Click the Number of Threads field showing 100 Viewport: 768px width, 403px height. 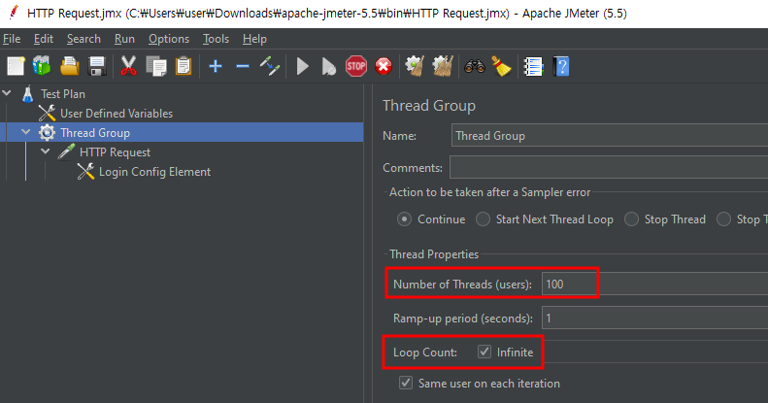[x=654, y=284]
